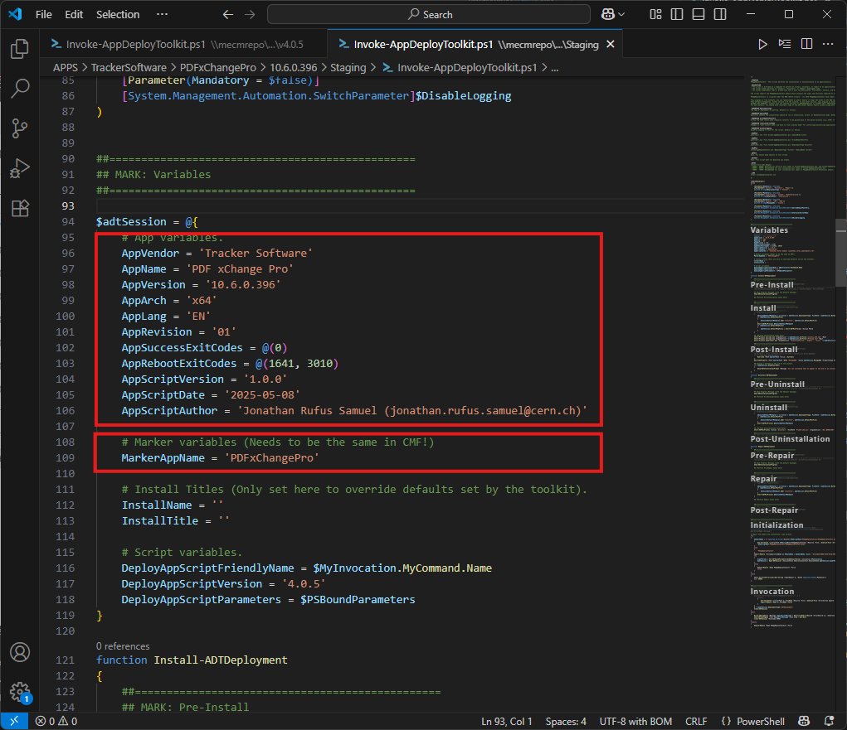
Task: Open the Selection menu
Action: tap(118, 14)
